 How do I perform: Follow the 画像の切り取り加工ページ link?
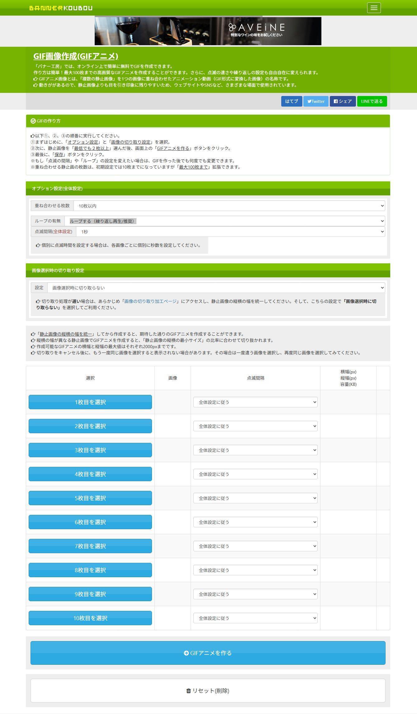click(x=150, y=301)
